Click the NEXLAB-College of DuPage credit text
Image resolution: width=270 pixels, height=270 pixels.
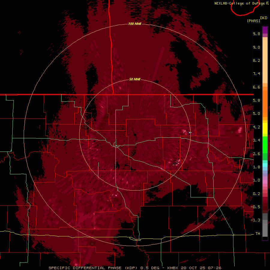pos(240,3)
